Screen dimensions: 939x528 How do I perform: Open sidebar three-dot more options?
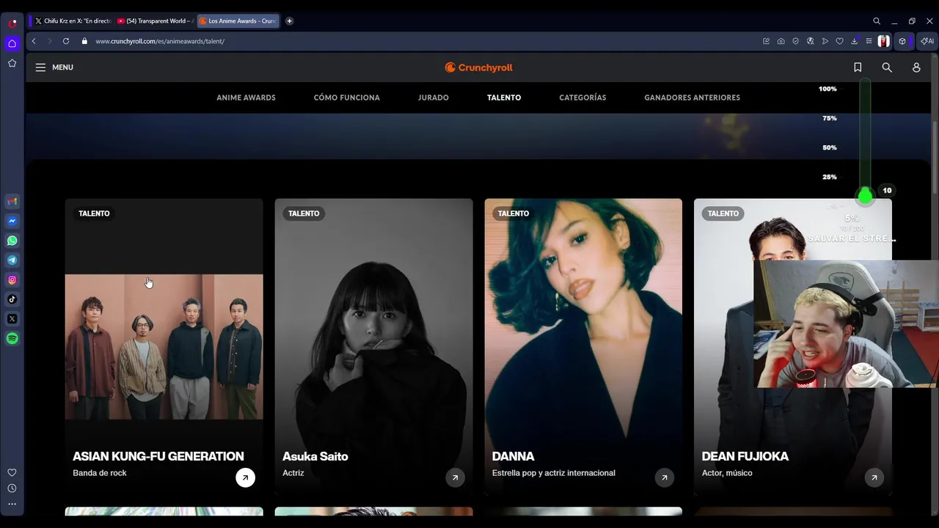(12, 504)
